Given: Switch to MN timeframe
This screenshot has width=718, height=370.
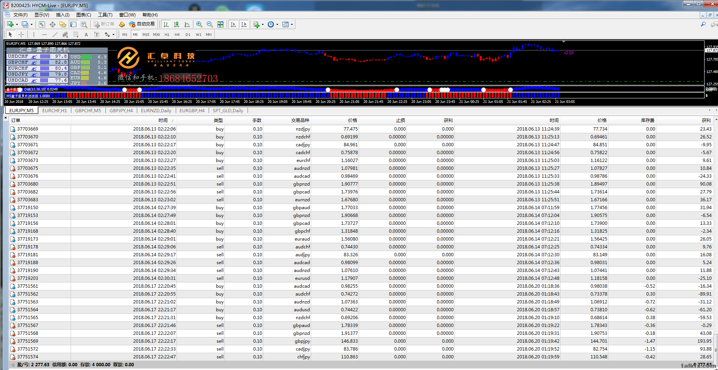Looking at the screenshot, I should tap(209, 34).
